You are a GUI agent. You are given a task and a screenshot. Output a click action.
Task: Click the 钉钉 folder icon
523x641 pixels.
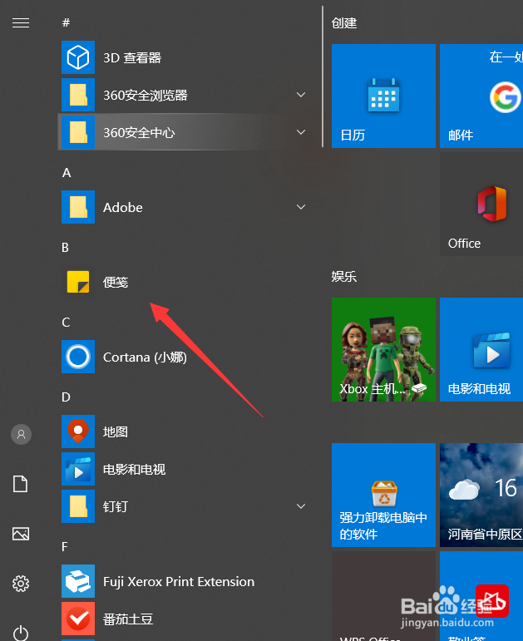tap(78, 506)
